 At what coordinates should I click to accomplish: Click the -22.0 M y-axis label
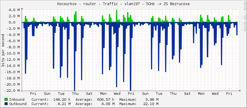(x=12, y=90)
